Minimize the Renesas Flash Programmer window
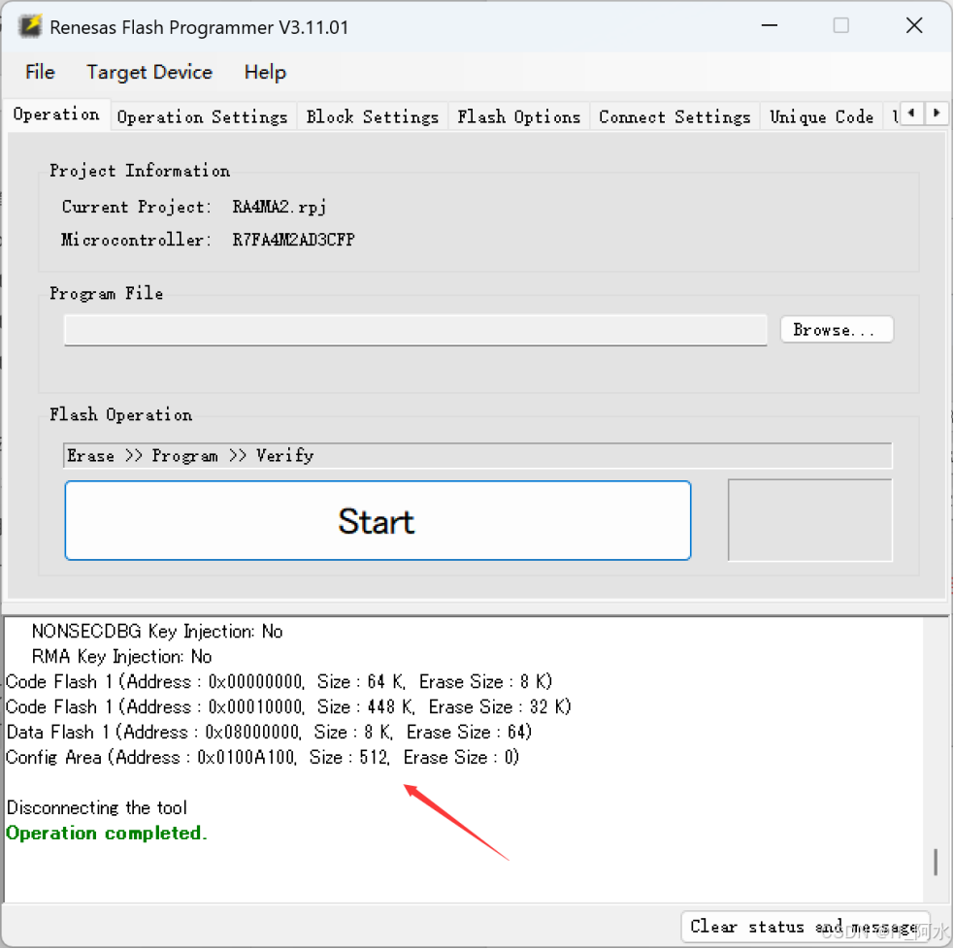 pos(770,25)
